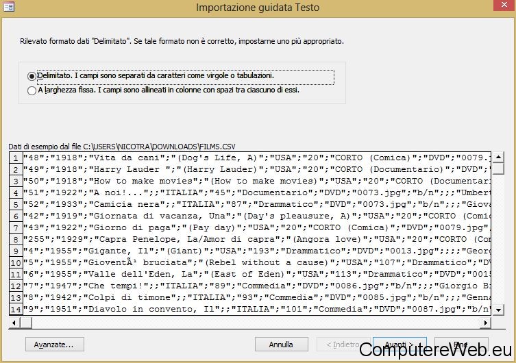The image size is (516, 363).
Task: Click the preview vertical scrollbar down arrow
Action: 498,310
